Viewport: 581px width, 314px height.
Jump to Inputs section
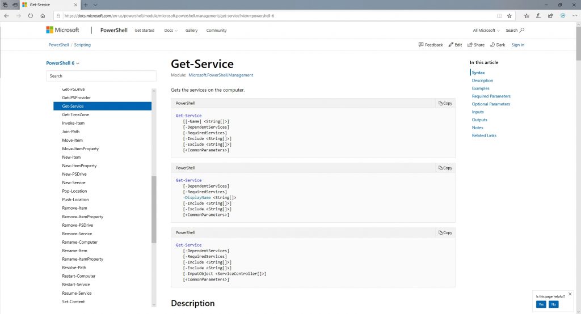478,112
